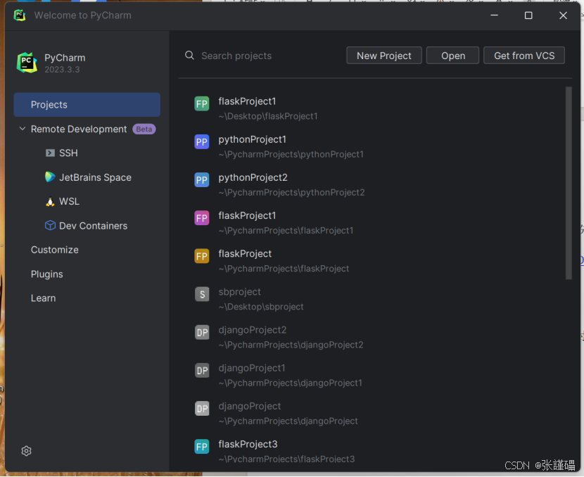Click the JetBrains Space logo icon
The image size is (584, 477).
tap(50, 177)
